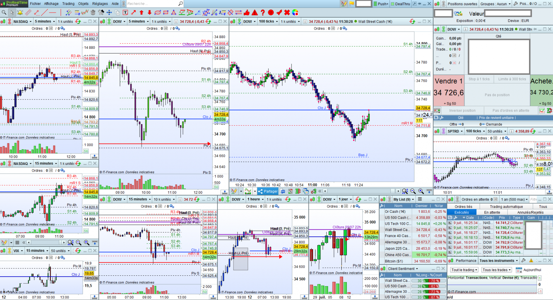Select the triangle drawing tool
This screenshot has width=553, height=300.
pos(174,13)
